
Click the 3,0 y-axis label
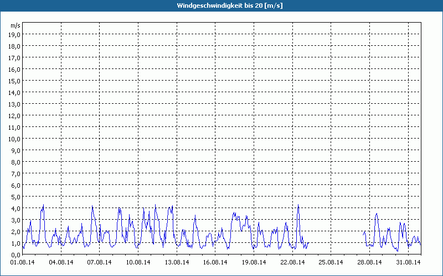click(x=16, y=220)
